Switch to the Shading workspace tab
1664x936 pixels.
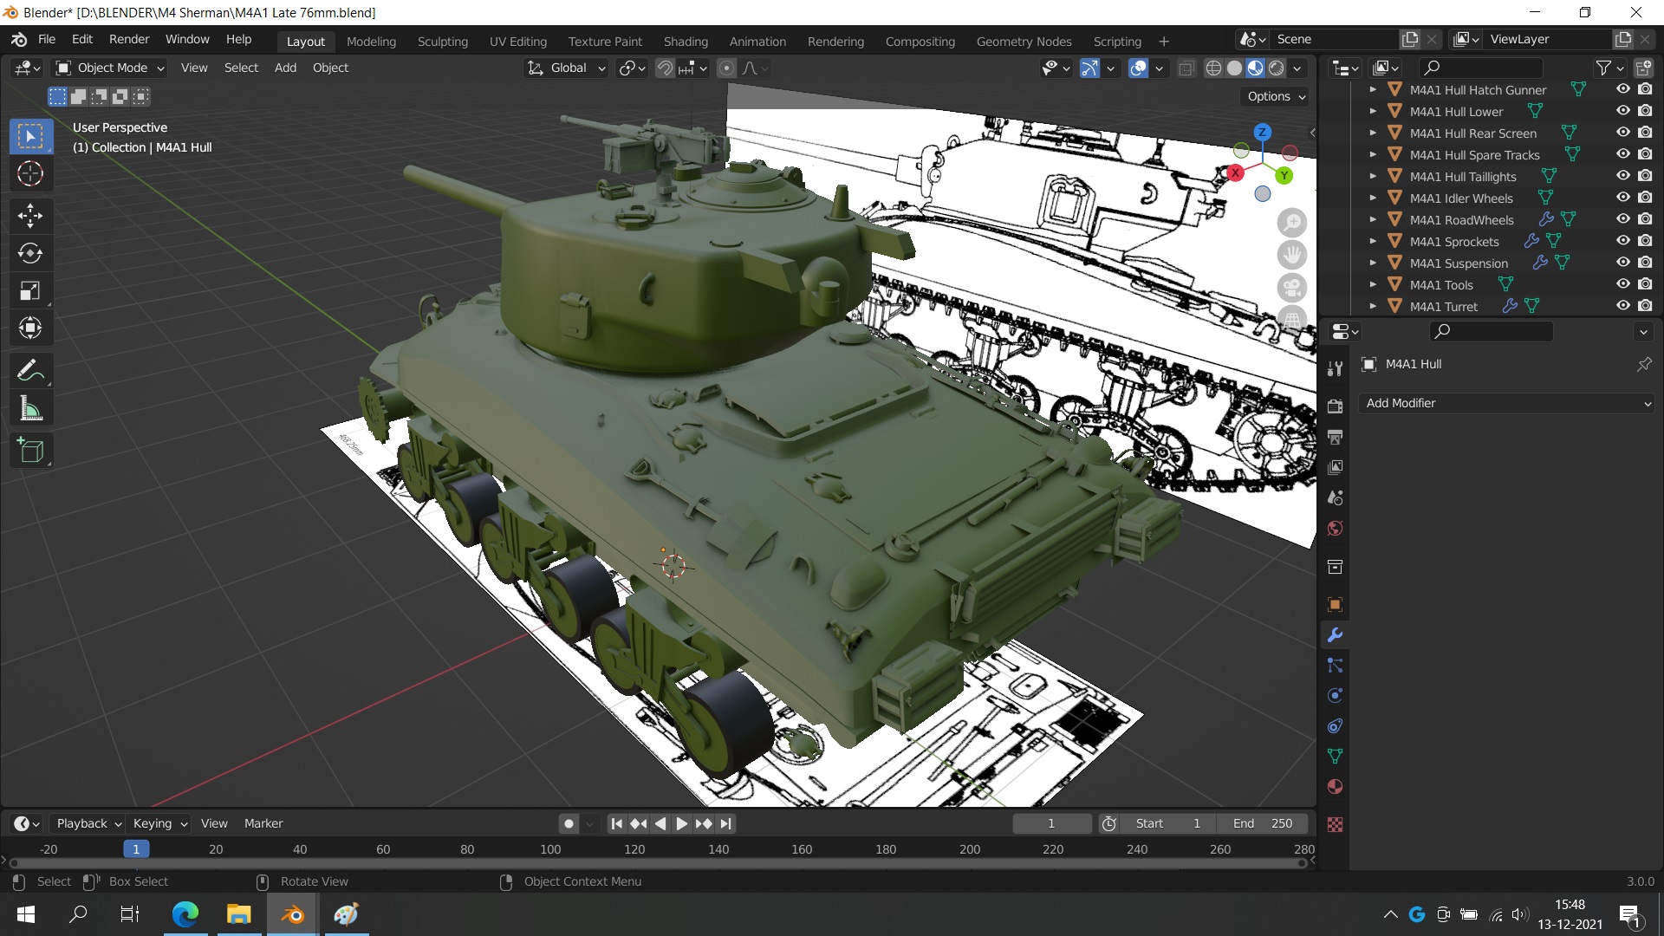pos(685,41)
